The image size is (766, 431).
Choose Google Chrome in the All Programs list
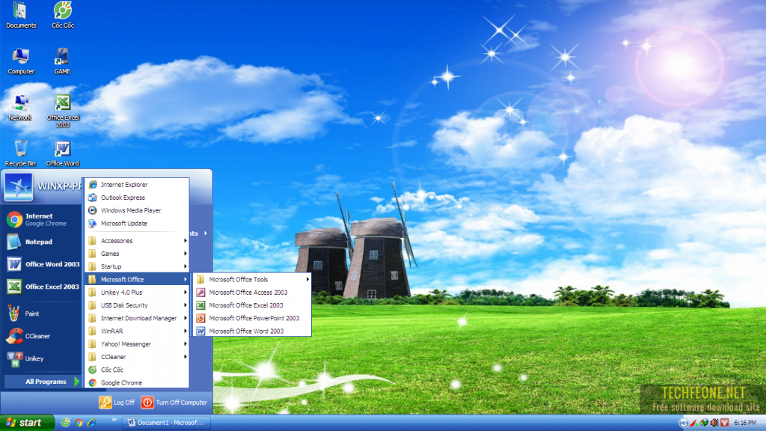click(x=137, y=383)
